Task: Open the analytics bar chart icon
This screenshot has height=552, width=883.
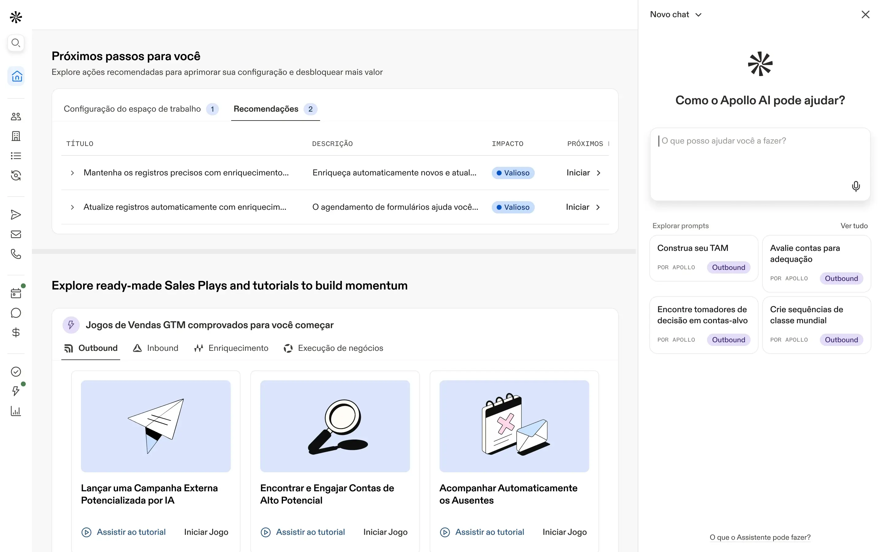Action: pyautogui.click(x=16, y=411)
